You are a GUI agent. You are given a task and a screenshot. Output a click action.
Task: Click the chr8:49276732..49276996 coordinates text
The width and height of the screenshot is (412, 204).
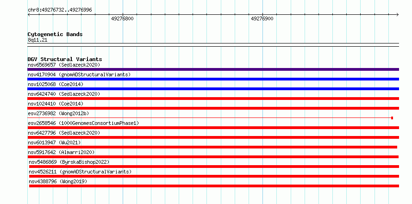pyautogui.click(x=60, y=10)
